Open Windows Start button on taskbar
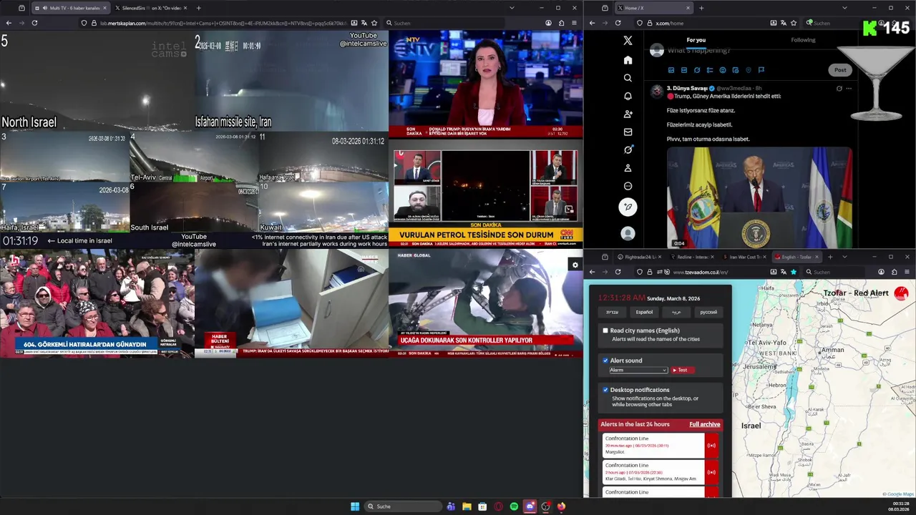Image resolution: width=916 pixels, height=515 pixels. pos(355,506)
